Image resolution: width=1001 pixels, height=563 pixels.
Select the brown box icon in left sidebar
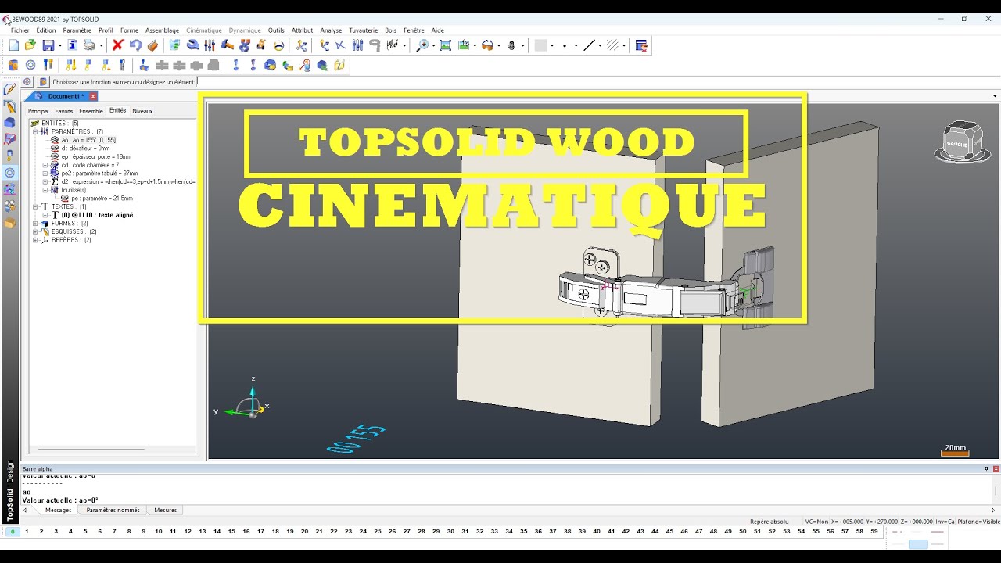coord(9,223)
